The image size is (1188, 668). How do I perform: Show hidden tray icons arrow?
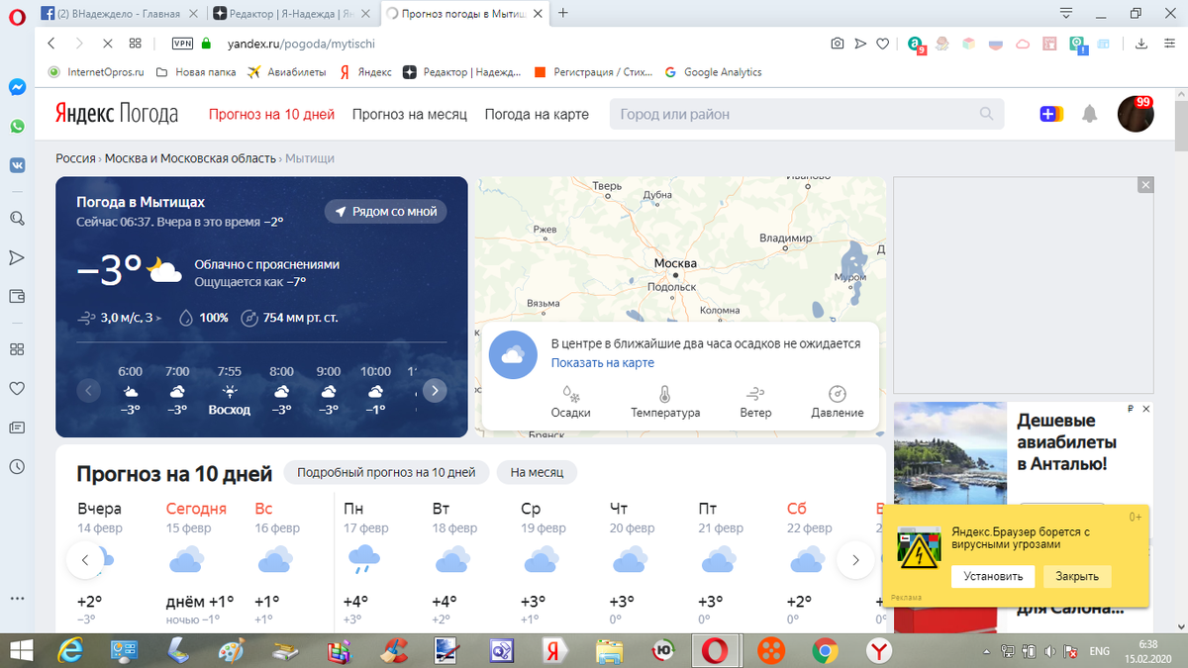click(x=987, y=652)
